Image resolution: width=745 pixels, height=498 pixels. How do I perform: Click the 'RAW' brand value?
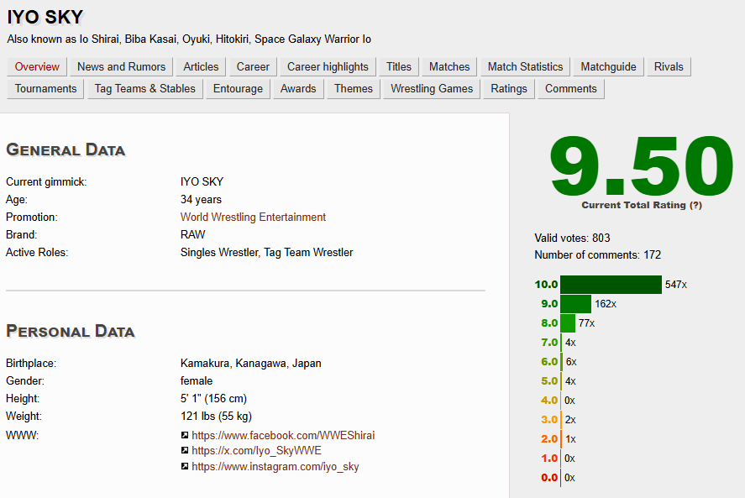pos(193,235)
